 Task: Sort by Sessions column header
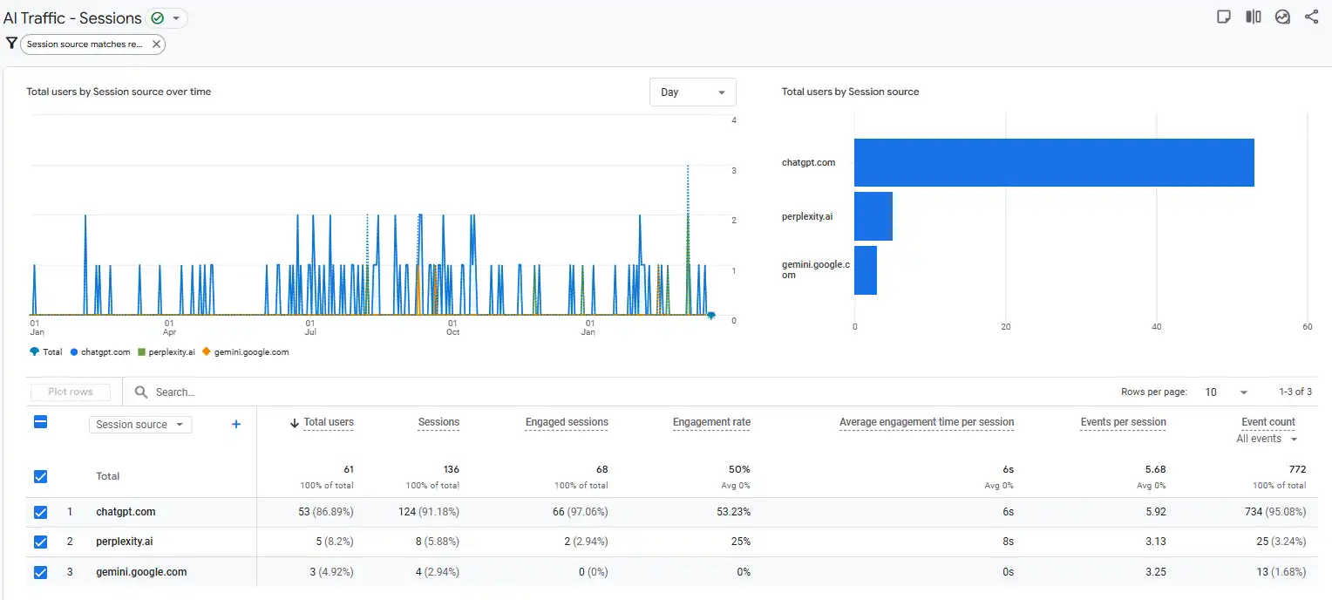point(438,422)
